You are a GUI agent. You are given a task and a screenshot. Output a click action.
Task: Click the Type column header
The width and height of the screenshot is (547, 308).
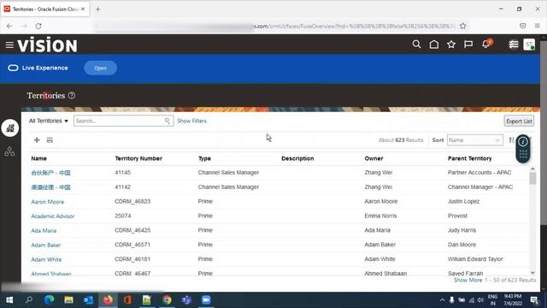(204, 158)
